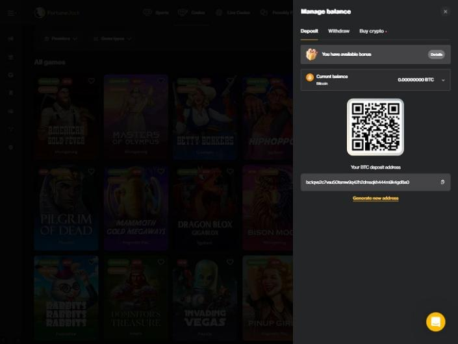Viewport: 458px width, 344px height.
Task: Favorite the Invading Vegas game
Action: (x=230, y=262)
